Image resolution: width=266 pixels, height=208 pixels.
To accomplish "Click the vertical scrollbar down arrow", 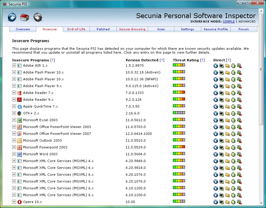I will pos(261,203).
